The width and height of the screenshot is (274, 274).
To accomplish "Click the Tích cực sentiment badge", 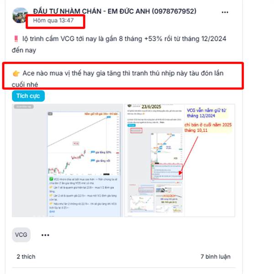I will coord(28,96).
